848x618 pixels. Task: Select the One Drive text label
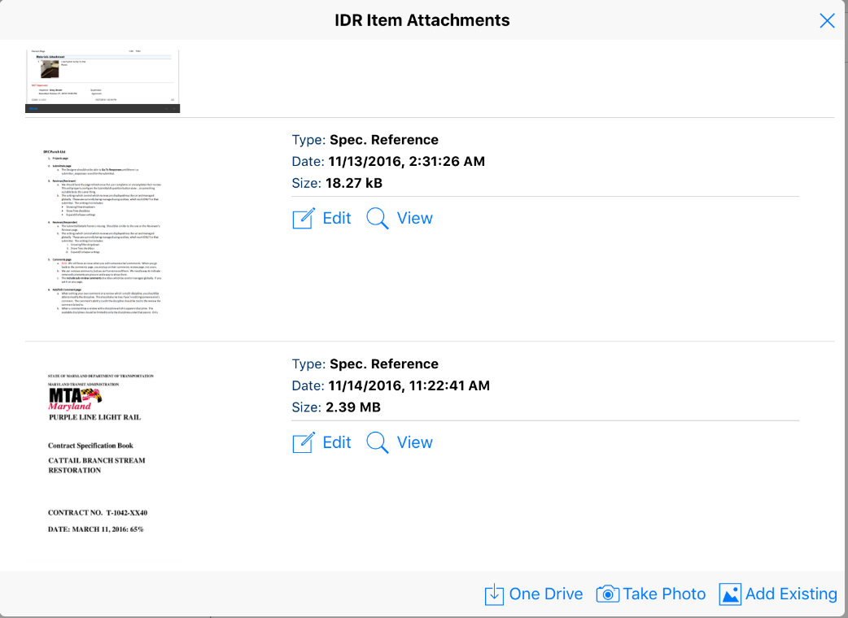(545, 594)
